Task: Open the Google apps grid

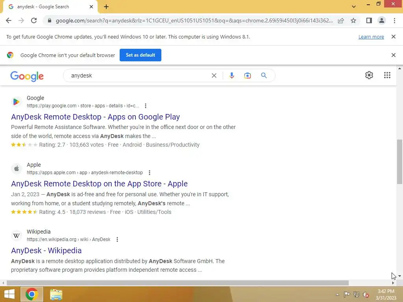Action: [x=387, y=75]
